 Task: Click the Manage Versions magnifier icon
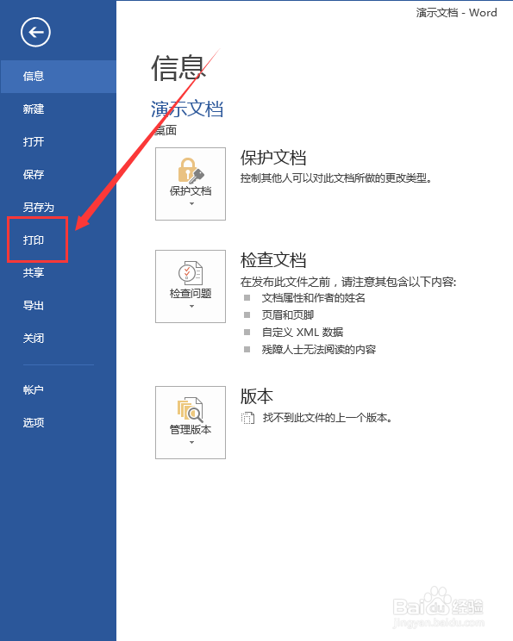coord(191,409)
